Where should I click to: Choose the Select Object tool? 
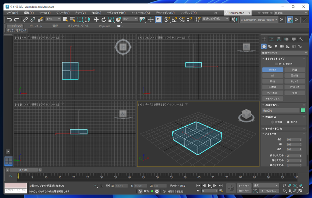(x=65, y=19)
